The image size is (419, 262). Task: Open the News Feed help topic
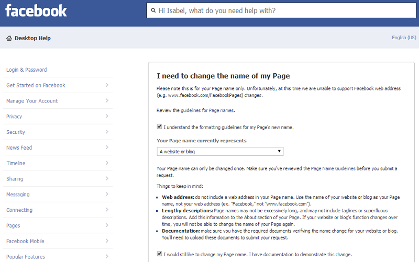[x=19, y=147]
